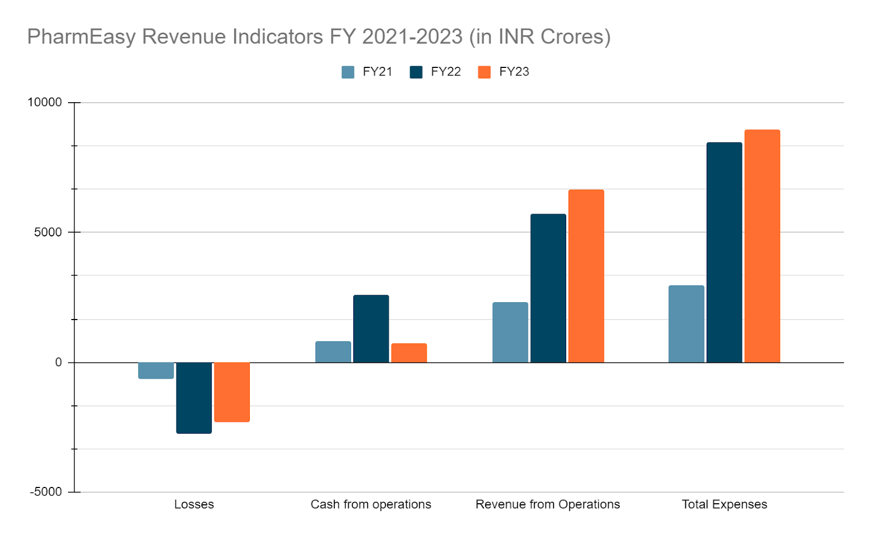The width and height of the screenshot is (871, 538).
Task: Click the Losses category axis label
Action: [x=194, y=504]
